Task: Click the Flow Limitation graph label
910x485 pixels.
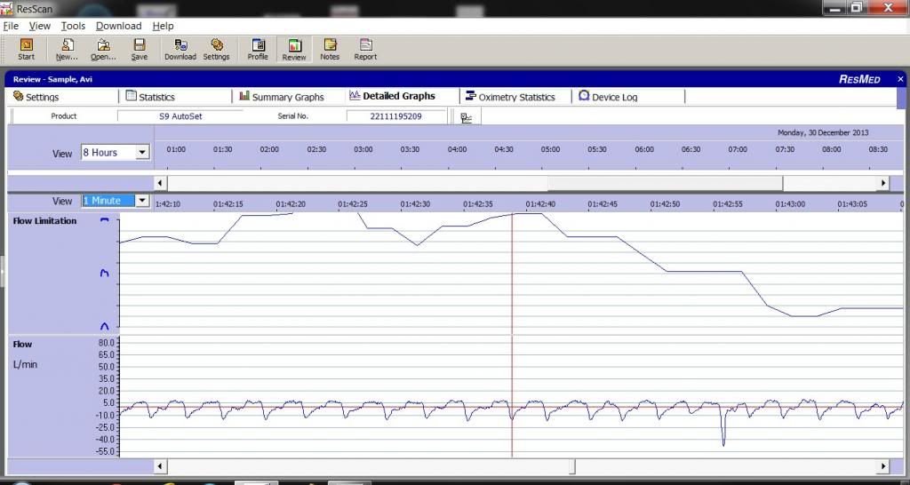Action: click(44, 221)
